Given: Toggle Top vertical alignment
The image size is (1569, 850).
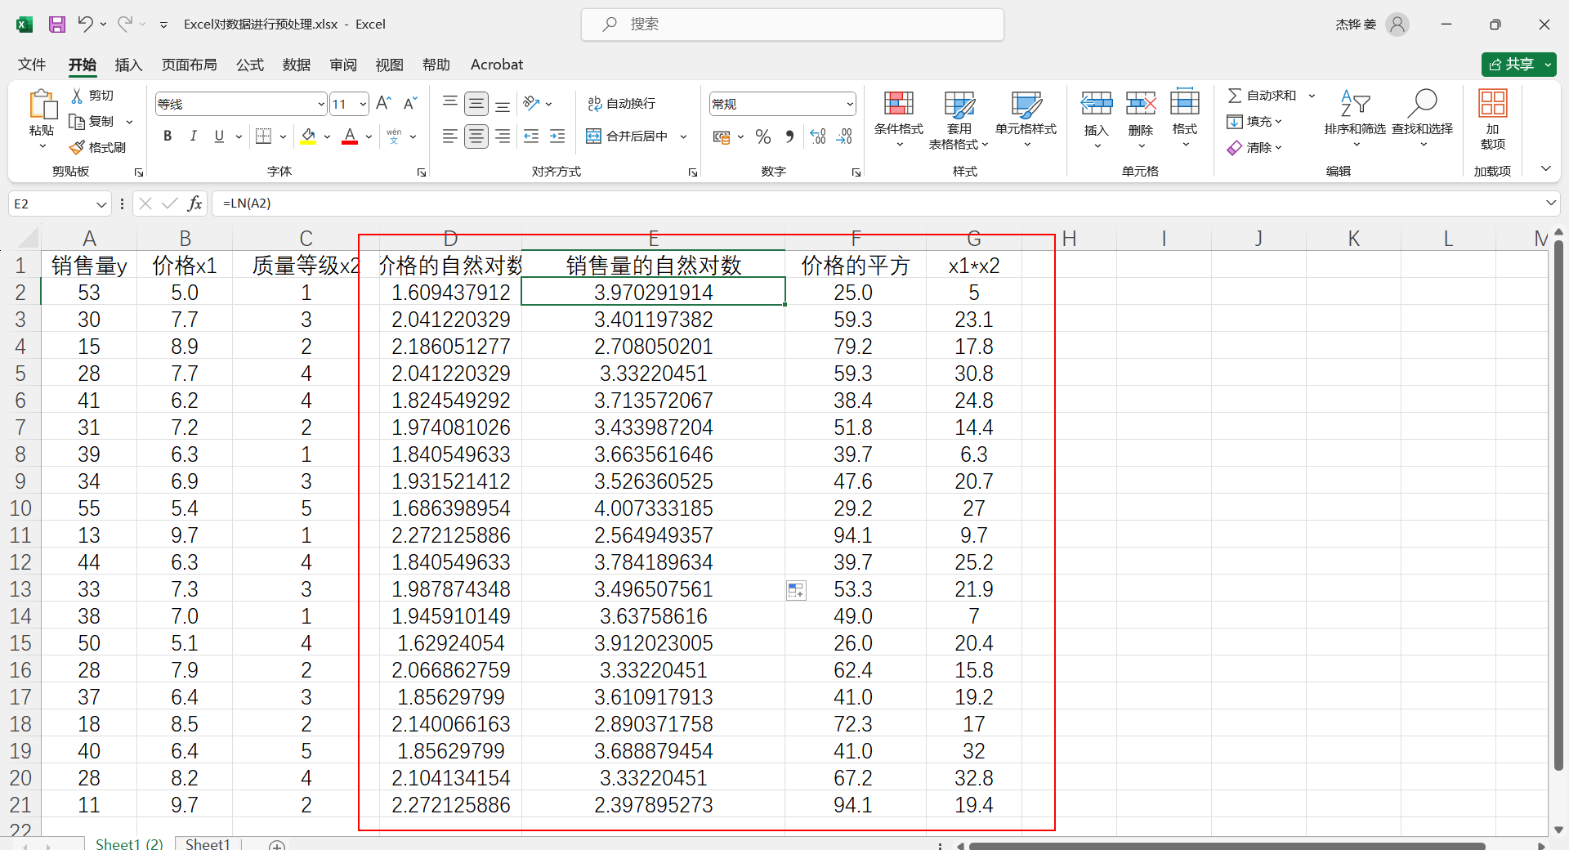Looking at the screenshot, I should [x=449, y=103].
